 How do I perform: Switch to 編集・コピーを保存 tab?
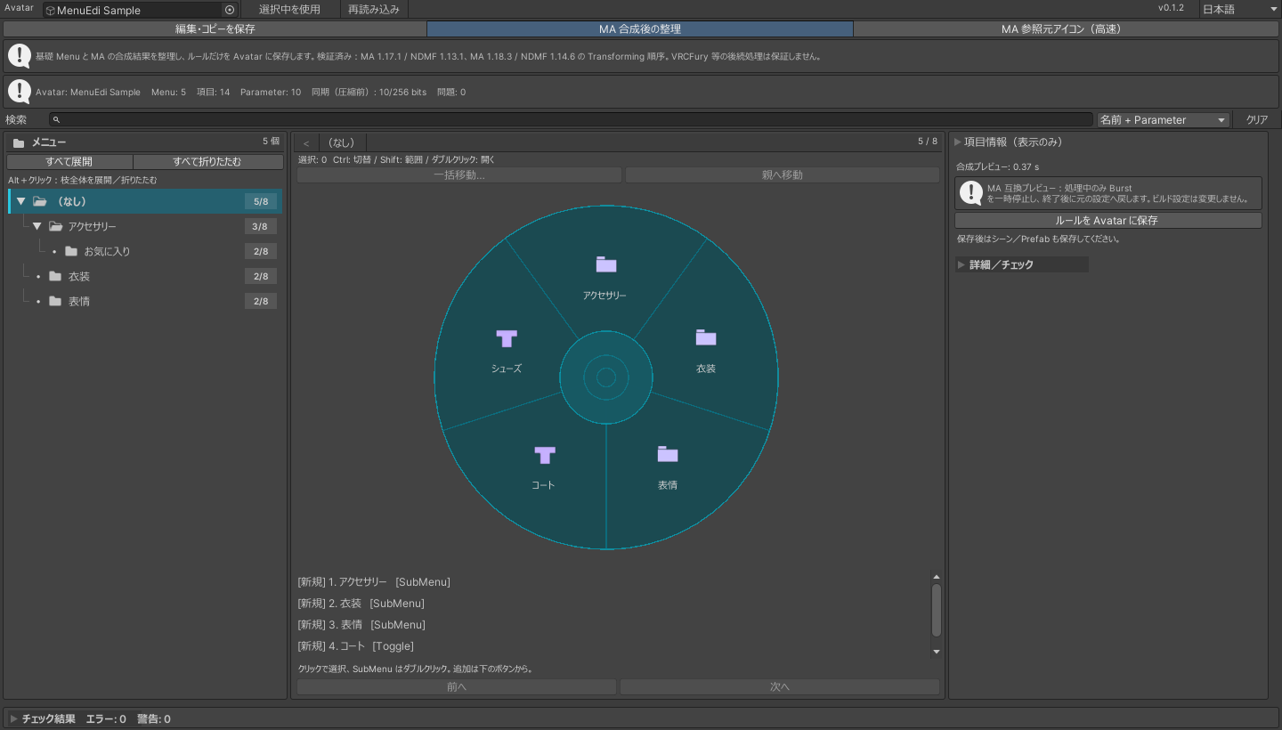coord(215,28)
